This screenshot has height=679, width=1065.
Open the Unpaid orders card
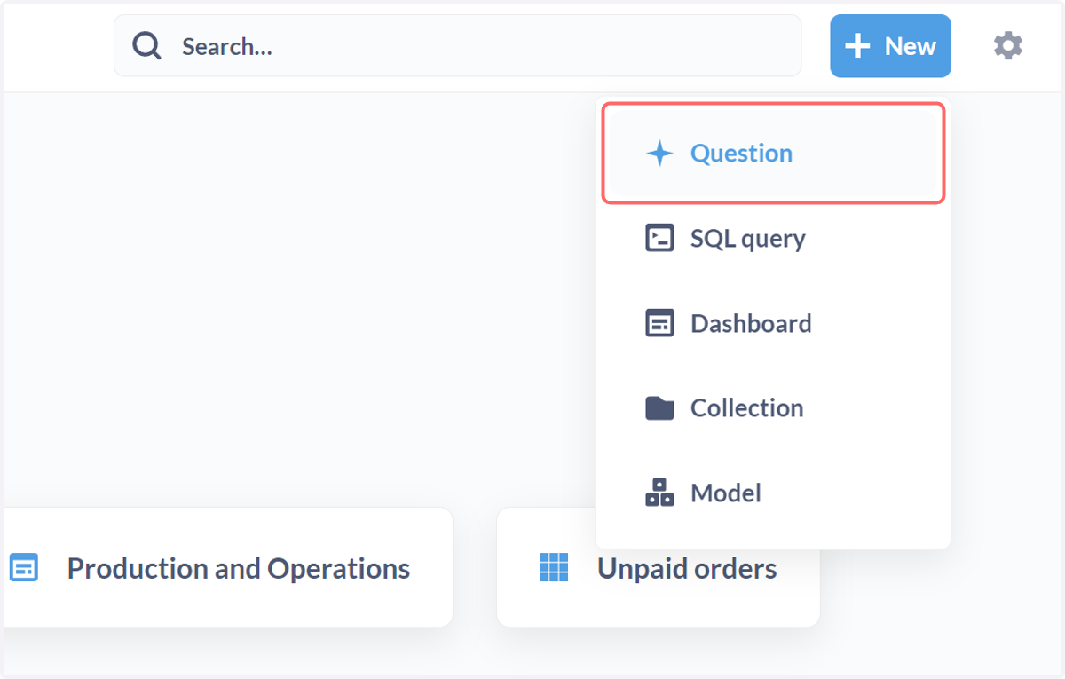pyautogui.click(x=659, y=567)
